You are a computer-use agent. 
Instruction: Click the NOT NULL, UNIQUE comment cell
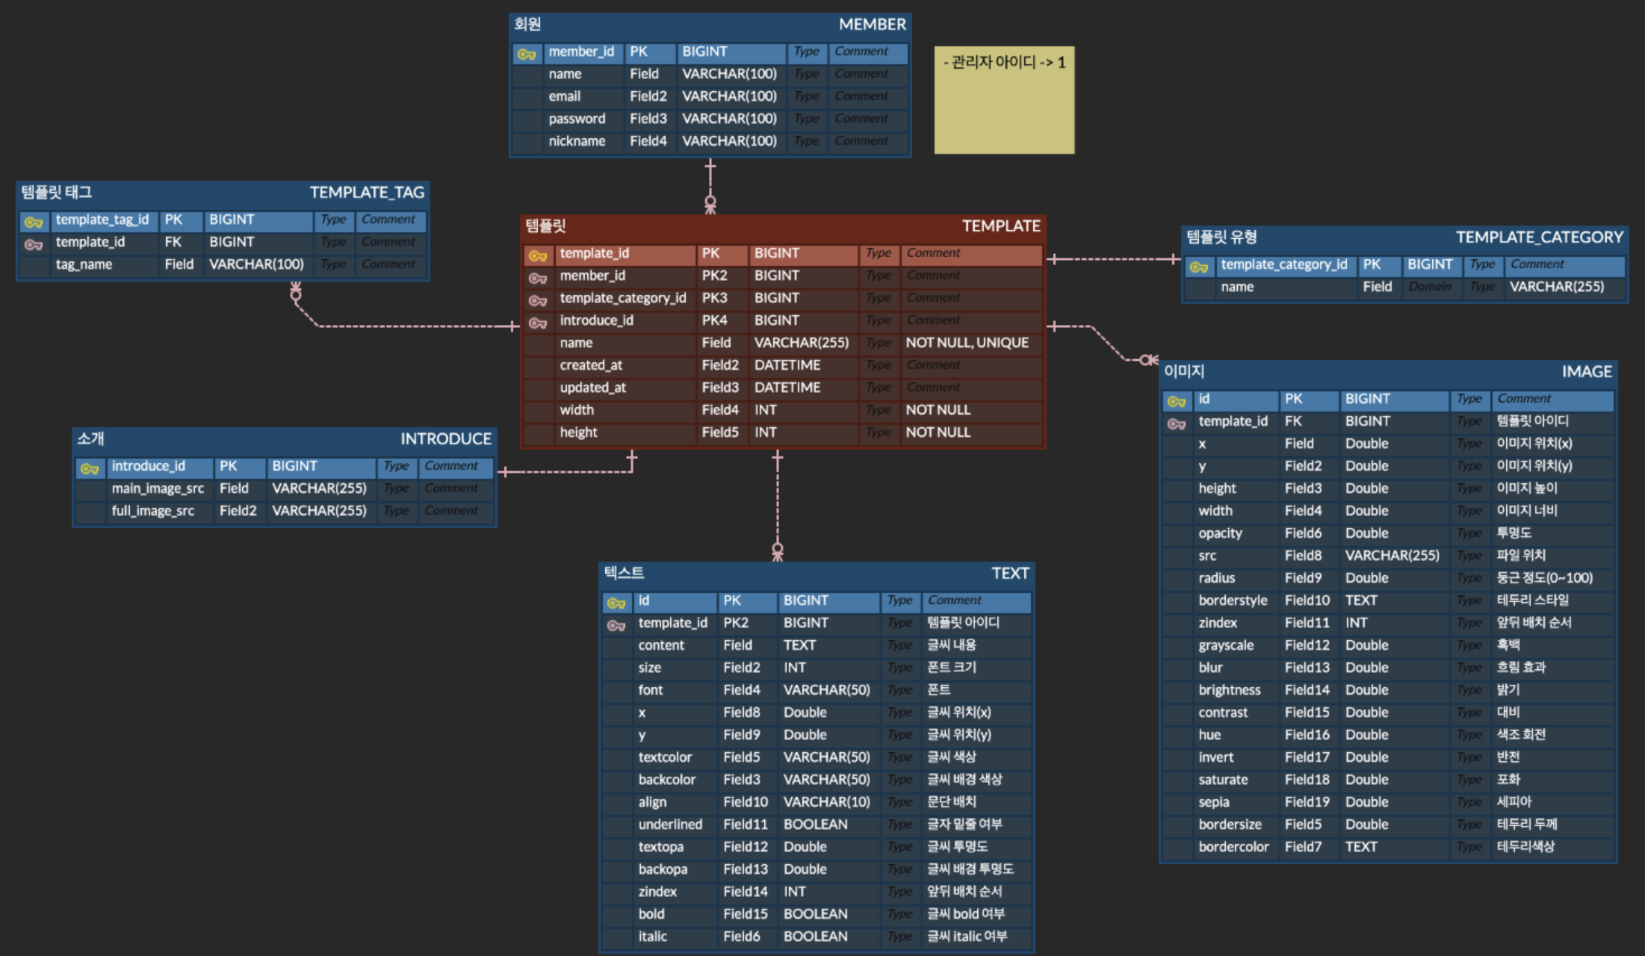967,343
